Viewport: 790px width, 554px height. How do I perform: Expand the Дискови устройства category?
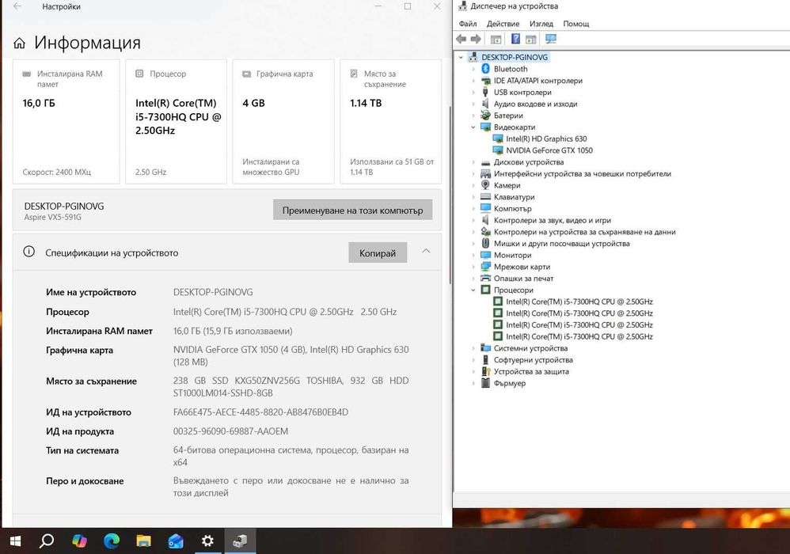(x=473, y=162)
